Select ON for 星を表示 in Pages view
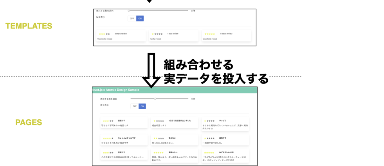Screen dimensions: 384x166 tap(142, 106)
